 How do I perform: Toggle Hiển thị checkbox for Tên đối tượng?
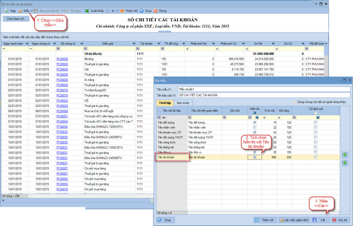(x=254, y=123)
